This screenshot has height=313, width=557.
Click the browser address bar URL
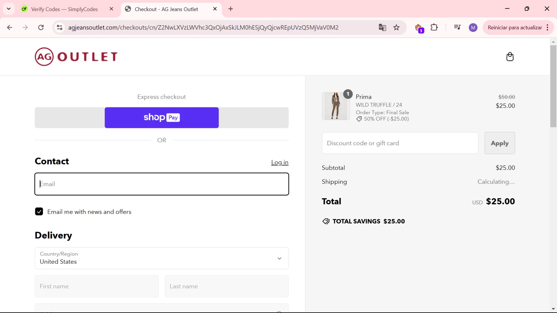(203, 27)
